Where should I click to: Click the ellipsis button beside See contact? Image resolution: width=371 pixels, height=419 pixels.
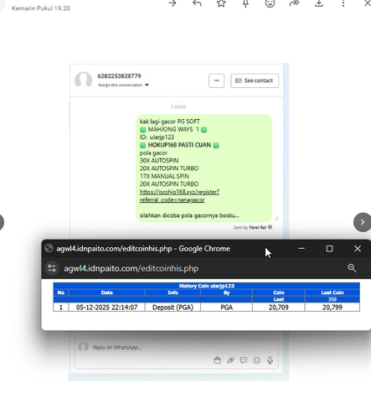216,80
